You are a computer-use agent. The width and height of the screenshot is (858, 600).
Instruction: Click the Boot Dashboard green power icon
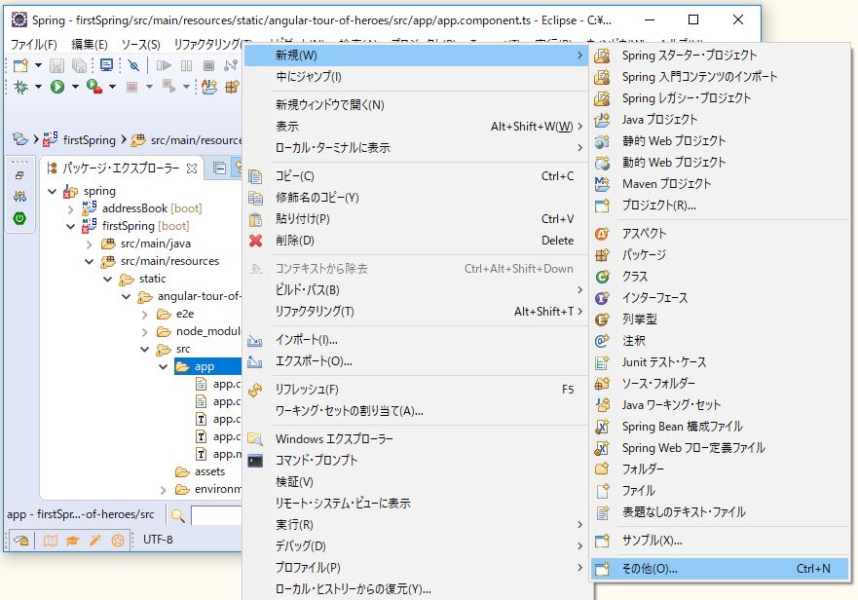(19, 218)
